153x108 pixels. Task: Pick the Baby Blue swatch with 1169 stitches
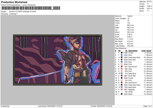122,87
